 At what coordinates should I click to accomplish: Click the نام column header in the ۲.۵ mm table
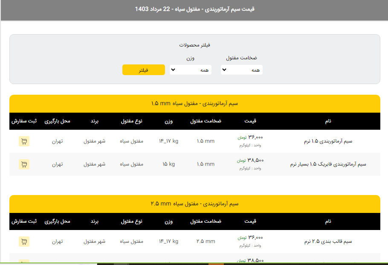328,221
